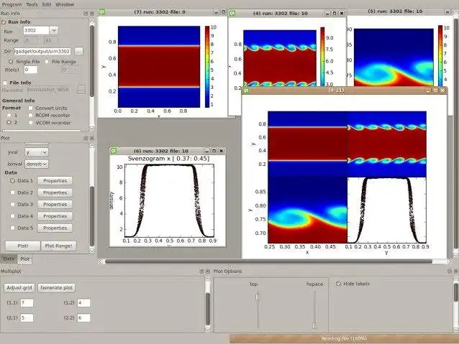Screen dimensions: 459x344
Task: Browse for Dir with the ... button
Action: point(78,52)
